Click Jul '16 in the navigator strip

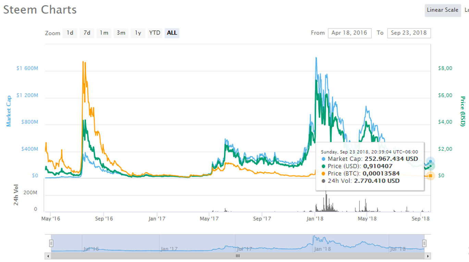[x=91, y=249]
